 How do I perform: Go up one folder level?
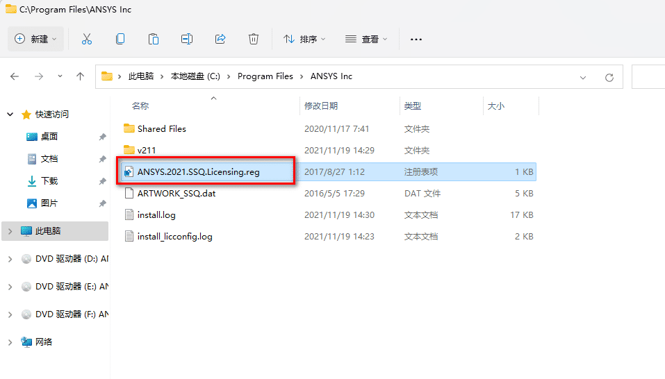[80, 76]
